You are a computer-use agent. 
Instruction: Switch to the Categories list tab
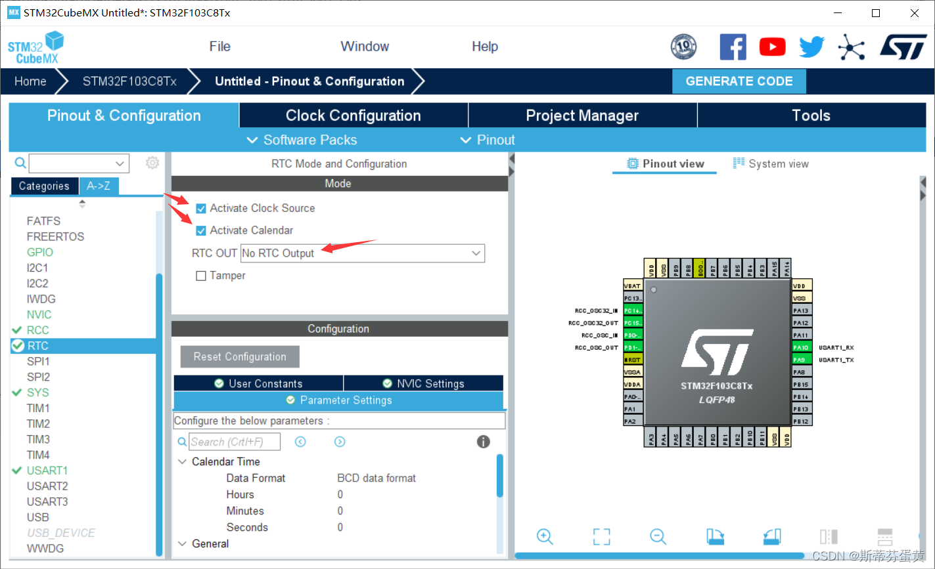tap(44, 186)
